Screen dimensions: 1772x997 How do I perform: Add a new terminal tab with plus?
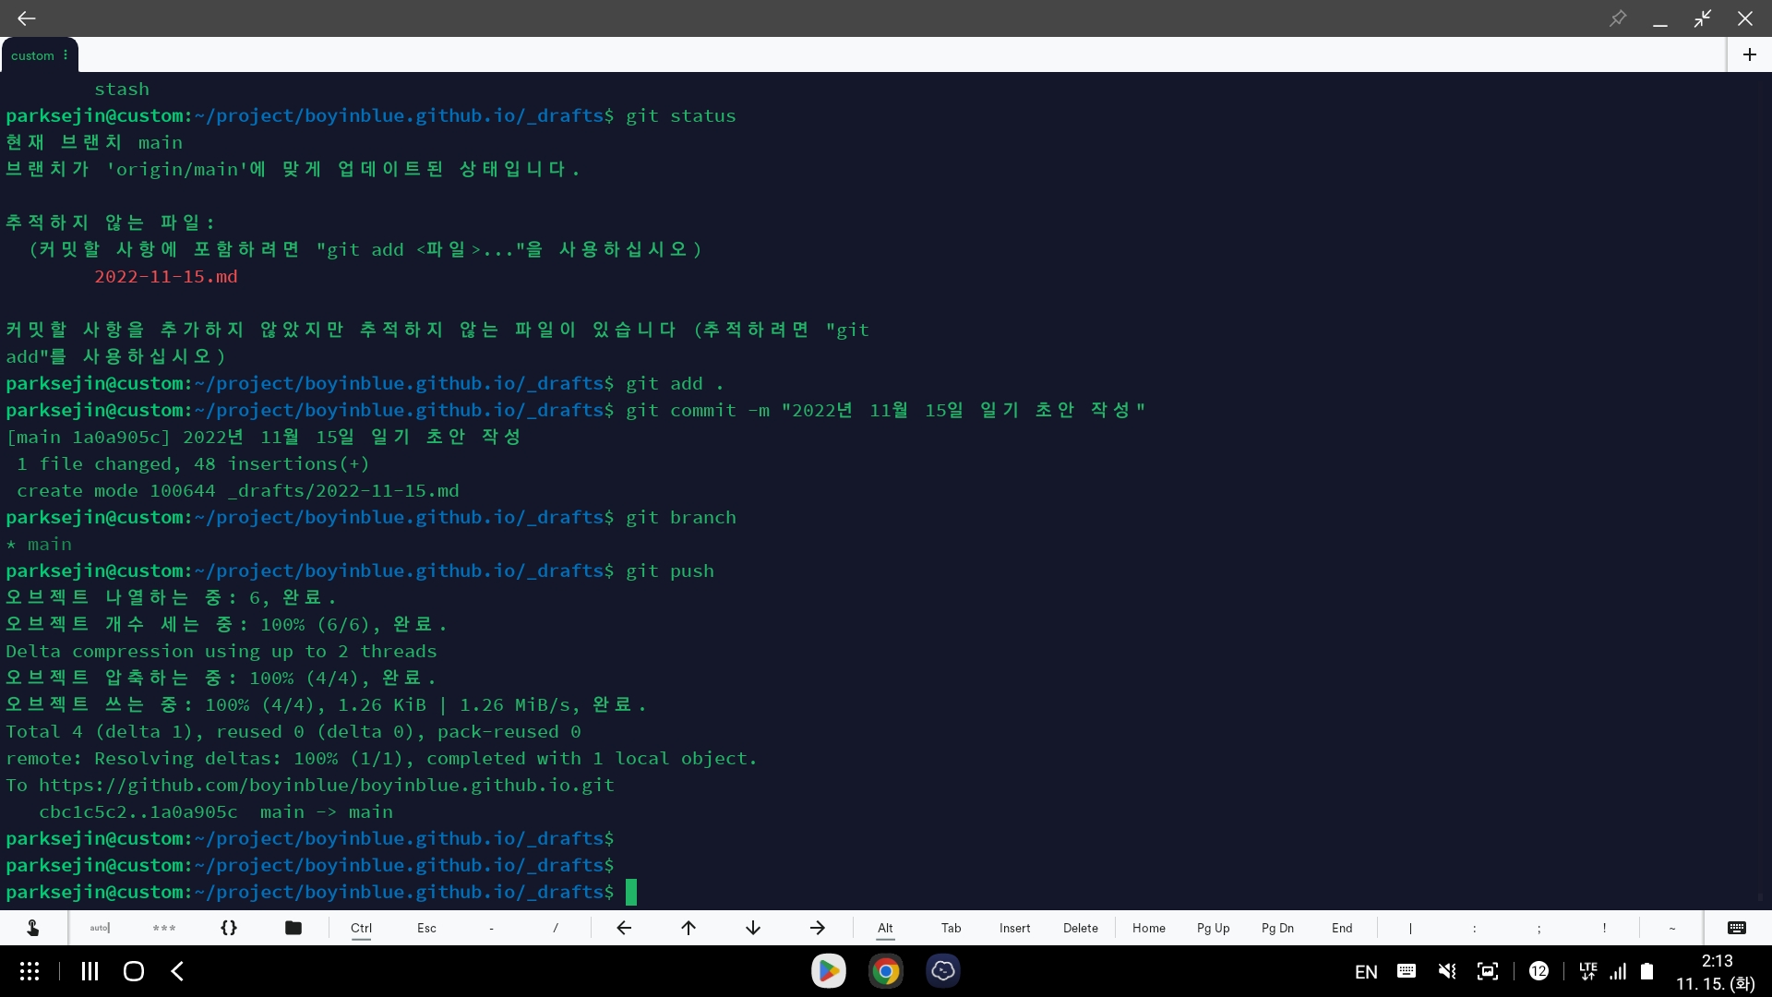pyautogui.click(x=1750, y=54)
